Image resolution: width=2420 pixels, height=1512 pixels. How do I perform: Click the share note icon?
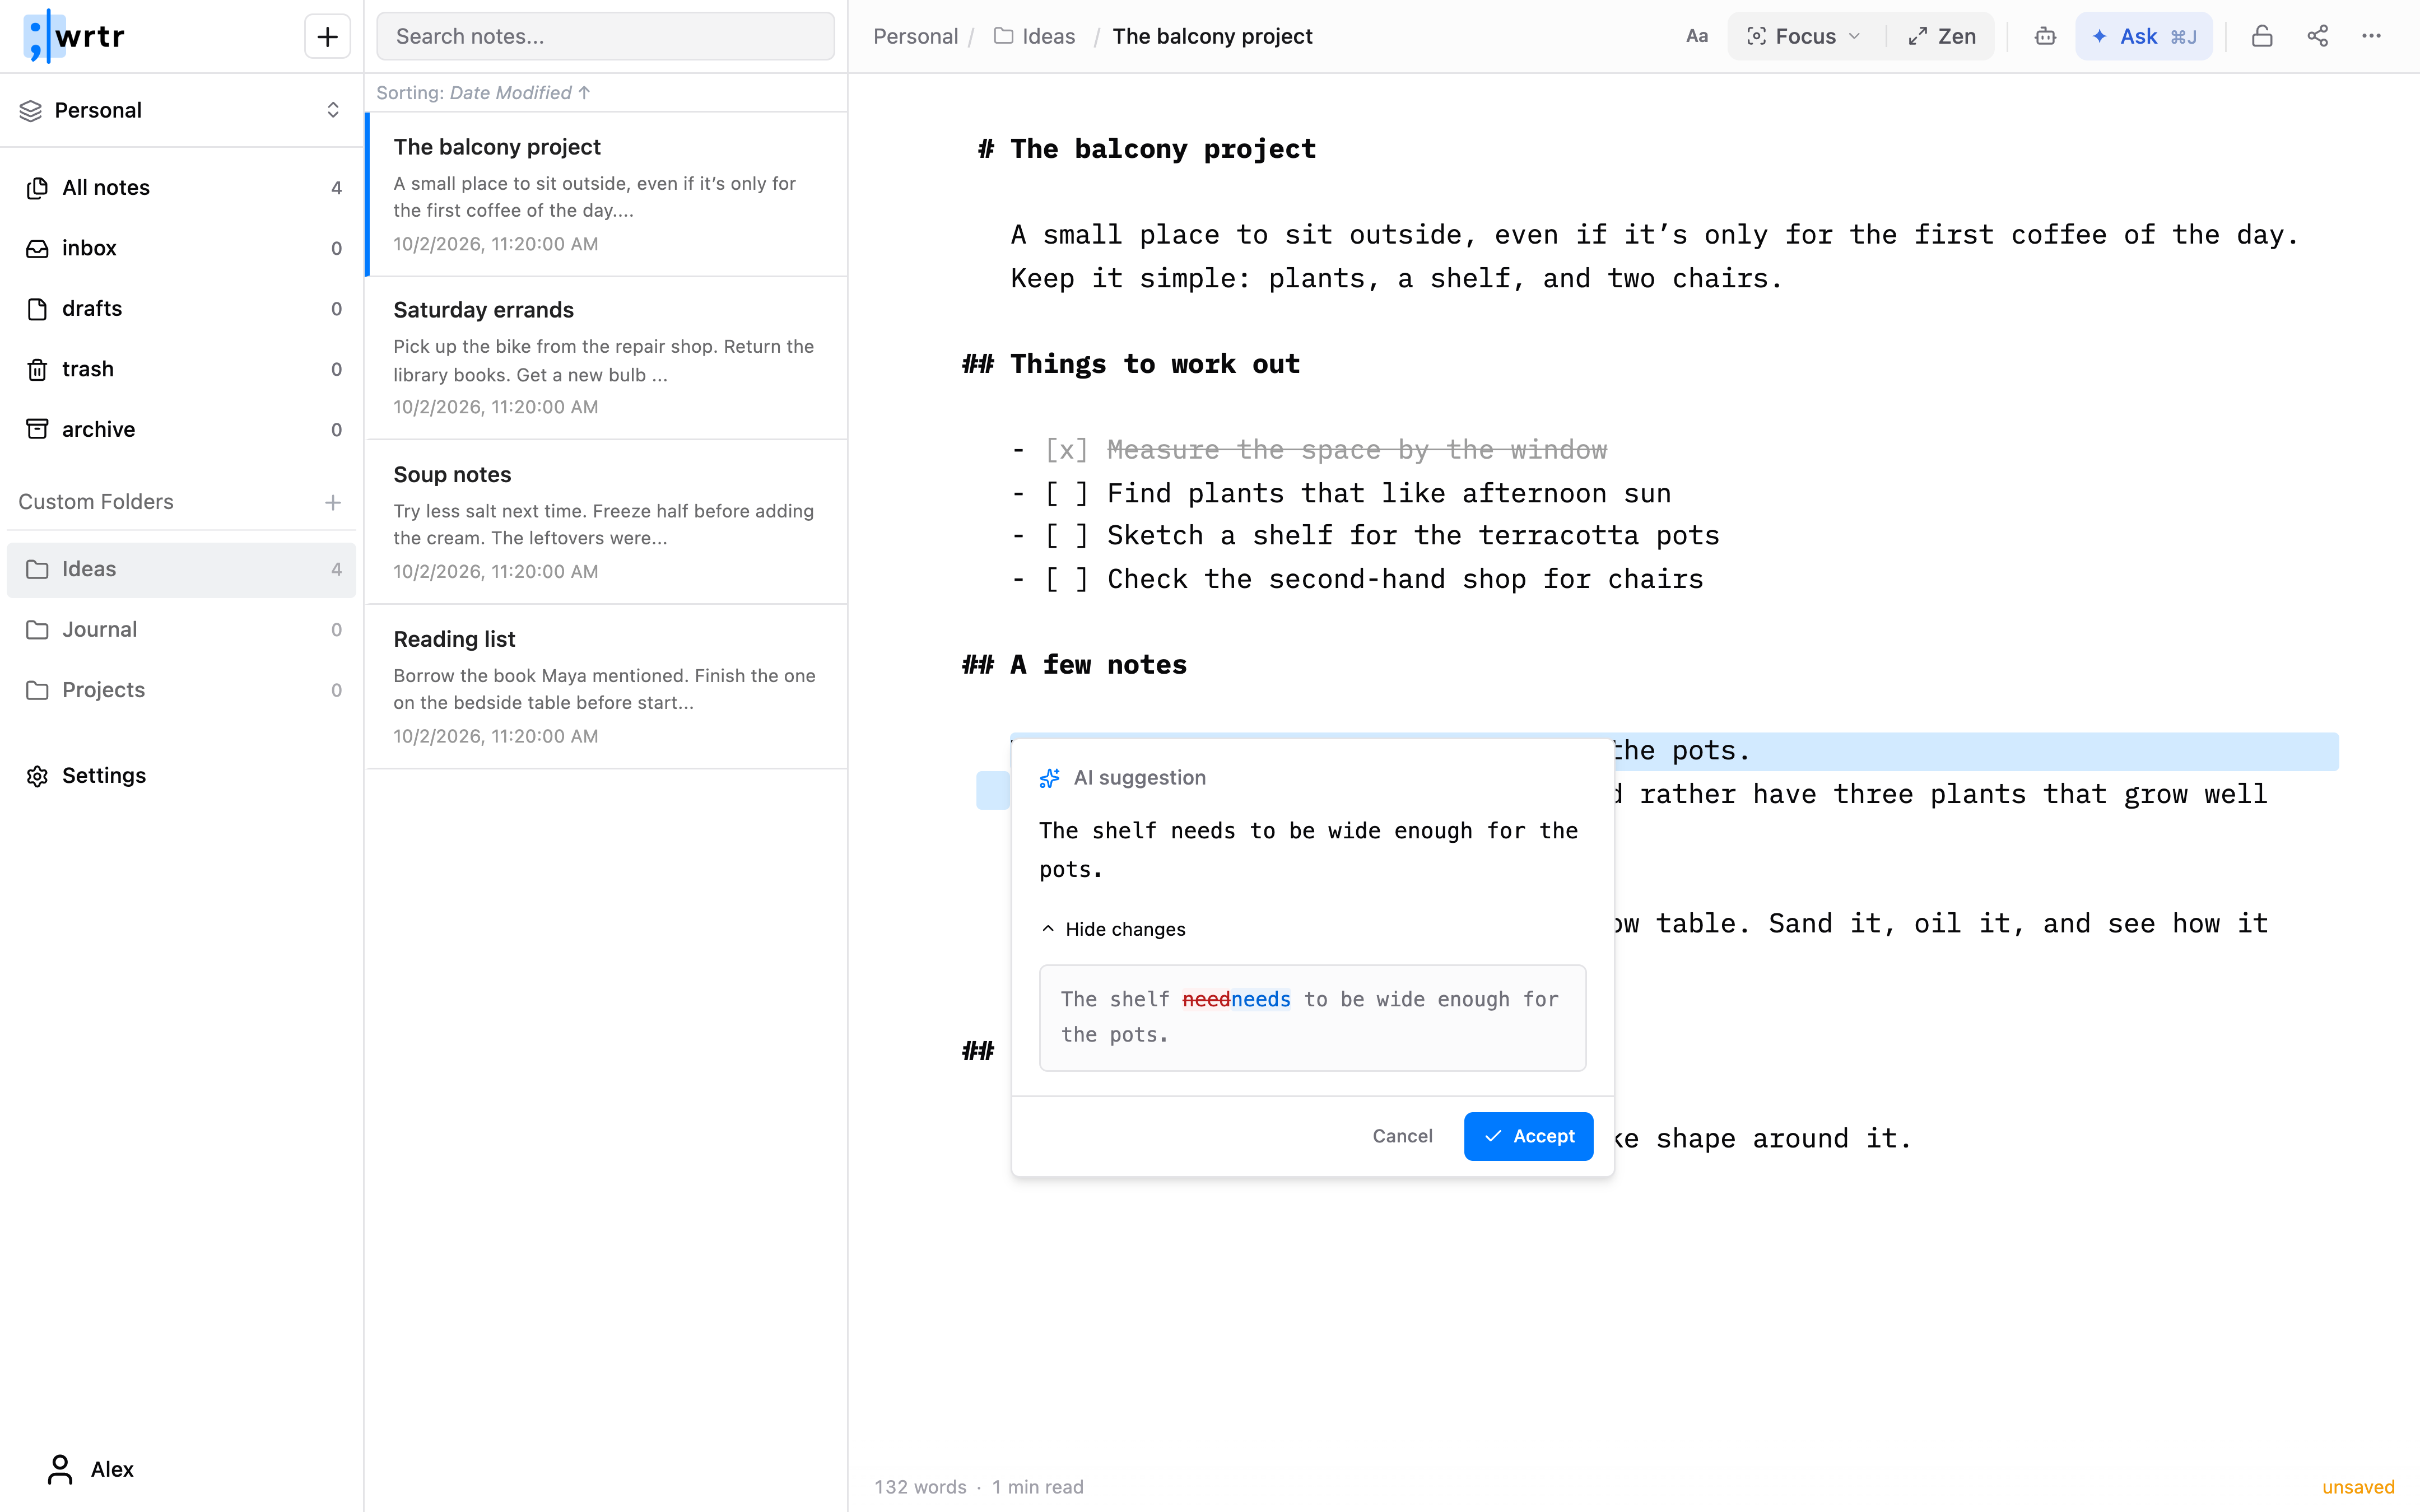point(2318,37)
